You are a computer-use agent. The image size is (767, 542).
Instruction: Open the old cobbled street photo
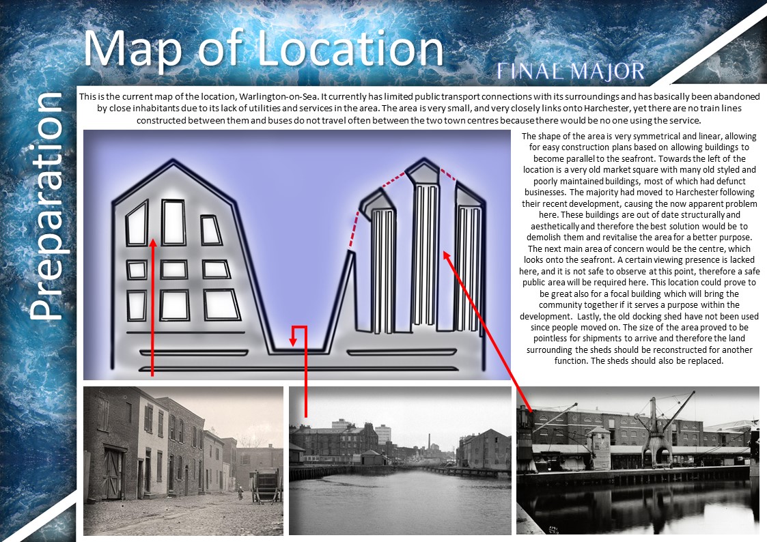tap(183, 461)
